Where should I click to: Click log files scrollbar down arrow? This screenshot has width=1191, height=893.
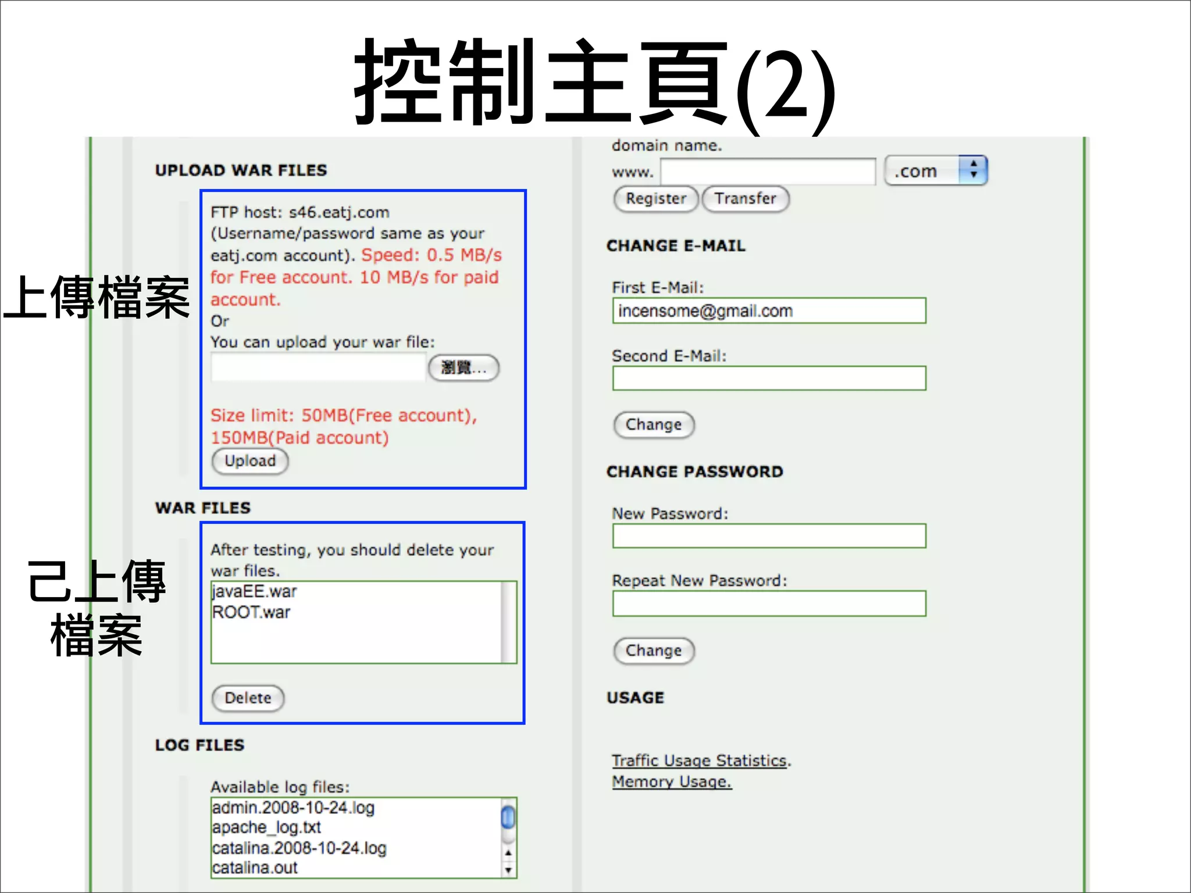click(x=508, y=870)
